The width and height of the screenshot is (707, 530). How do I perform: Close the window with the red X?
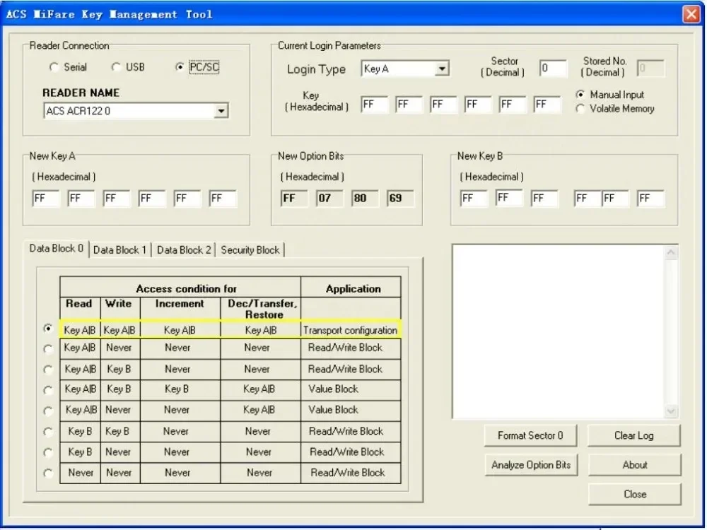691,14
